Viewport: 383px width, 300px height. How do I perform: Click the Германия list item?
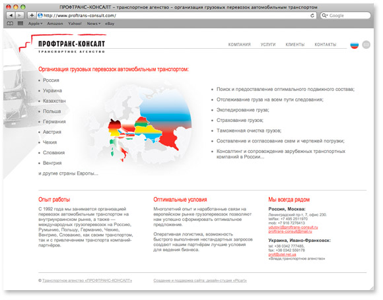click(54, 121)
